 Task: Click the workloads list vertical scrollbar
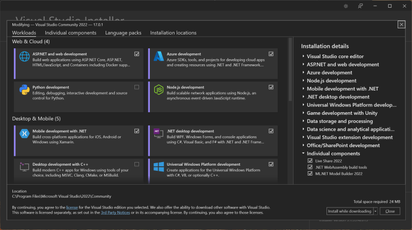290,69
